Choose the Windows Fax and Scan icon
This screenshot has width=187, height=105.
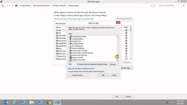tap(70, 55)
